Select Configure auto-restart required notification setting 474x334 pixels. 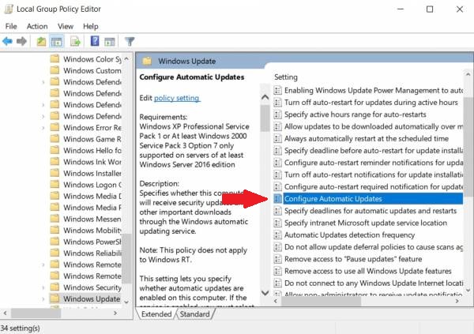coord(368,187)
